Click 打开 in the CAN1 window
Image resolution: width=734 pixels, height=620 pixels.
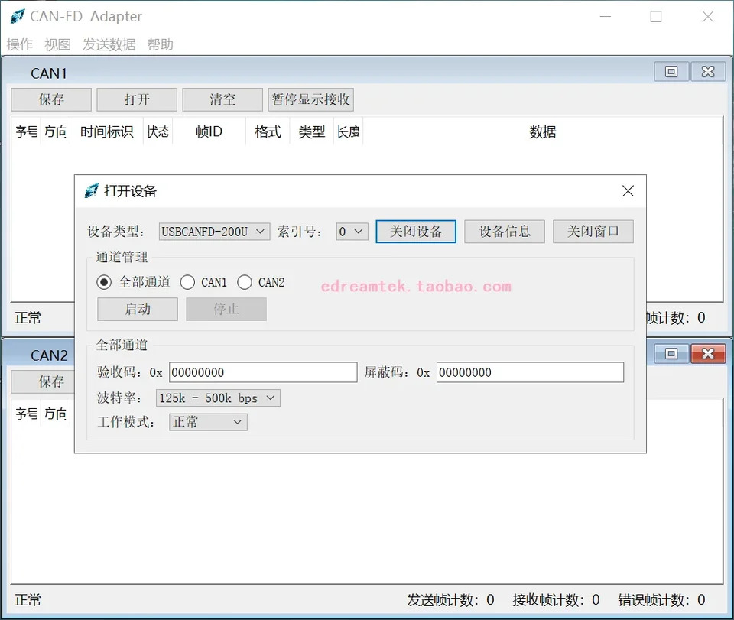pyautogui.click(x=137, y=99)
